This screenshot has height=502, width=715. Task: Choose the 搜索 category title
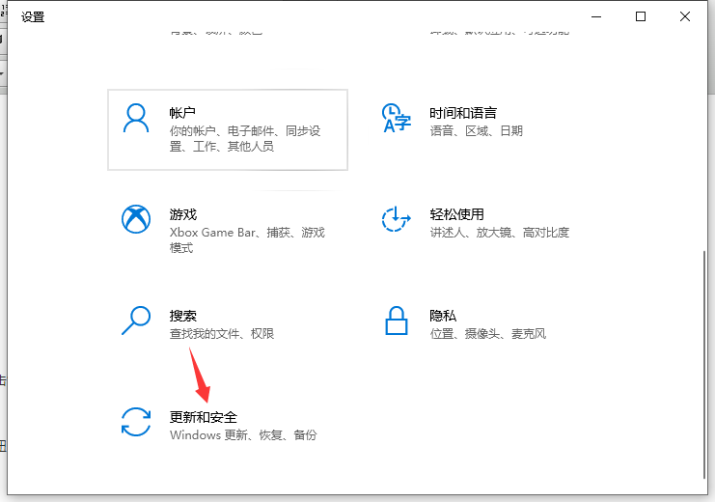[182, 316]
